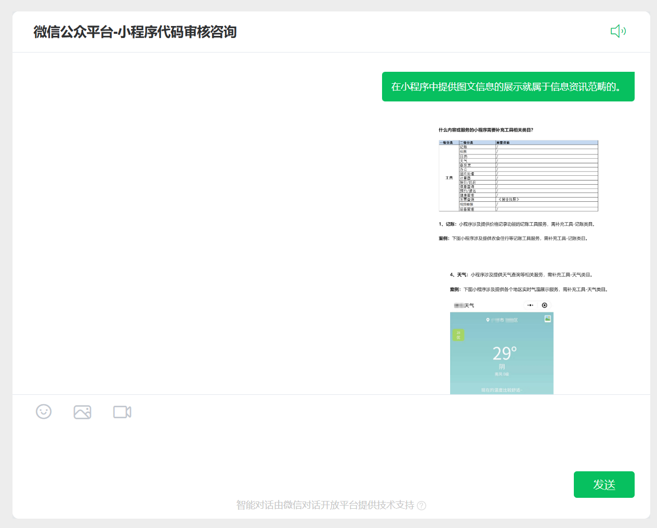Click the video icon in the chat toolbar
This screenshot has height=528, width=657.
coord(122,411)
